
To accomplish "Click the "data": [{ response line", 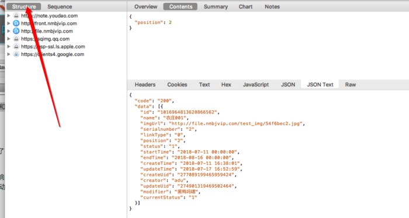I will click(x=148, y=106).
